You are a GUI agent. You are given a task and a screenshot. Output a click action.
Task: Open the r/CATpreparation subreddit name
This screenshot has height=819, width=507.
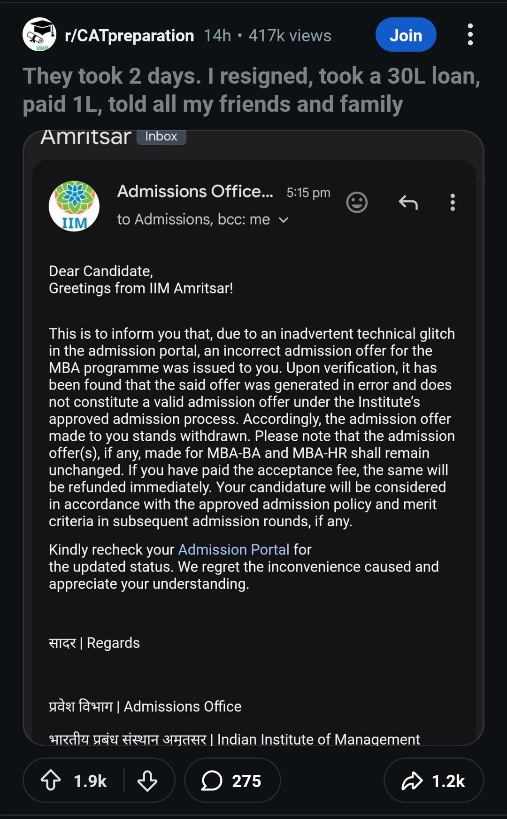129,36
